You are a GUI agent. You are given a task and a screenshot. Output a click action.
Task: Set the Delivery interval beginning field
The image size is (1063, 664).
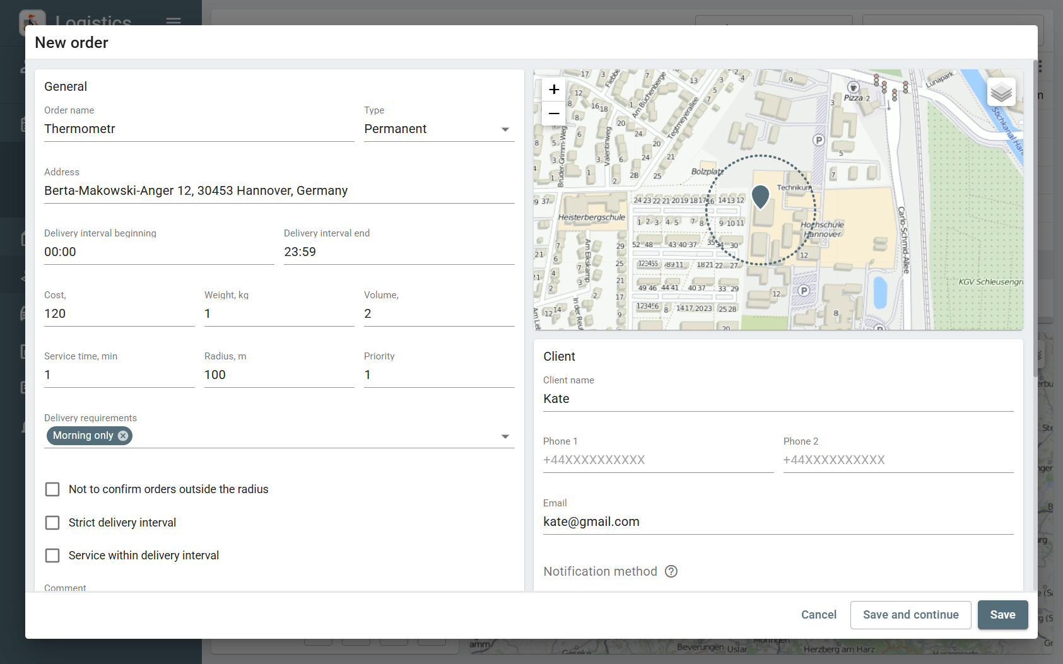(x=159, y=252)
